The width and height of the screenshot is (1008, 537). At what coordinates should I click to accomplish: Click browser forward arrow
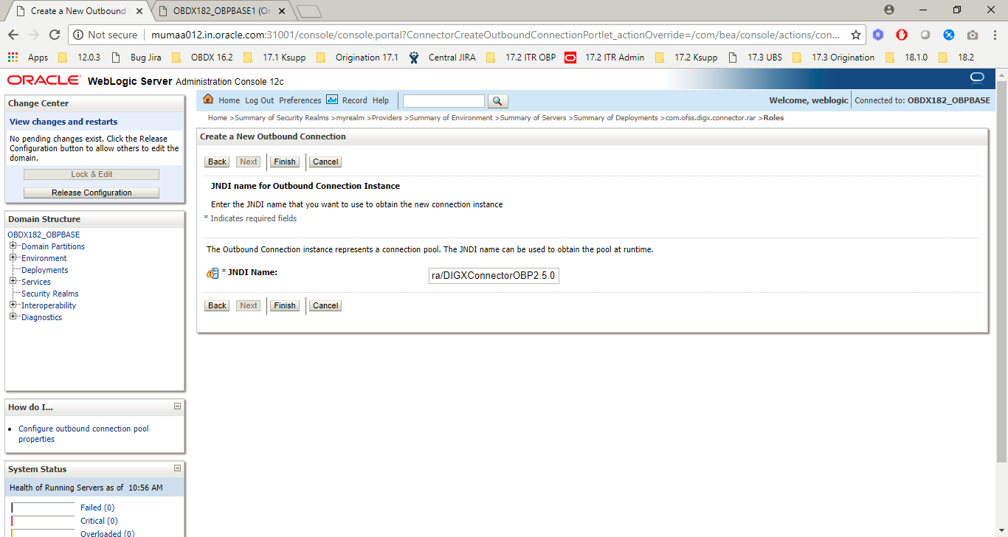pyautogui.click(x=34, y=35)
